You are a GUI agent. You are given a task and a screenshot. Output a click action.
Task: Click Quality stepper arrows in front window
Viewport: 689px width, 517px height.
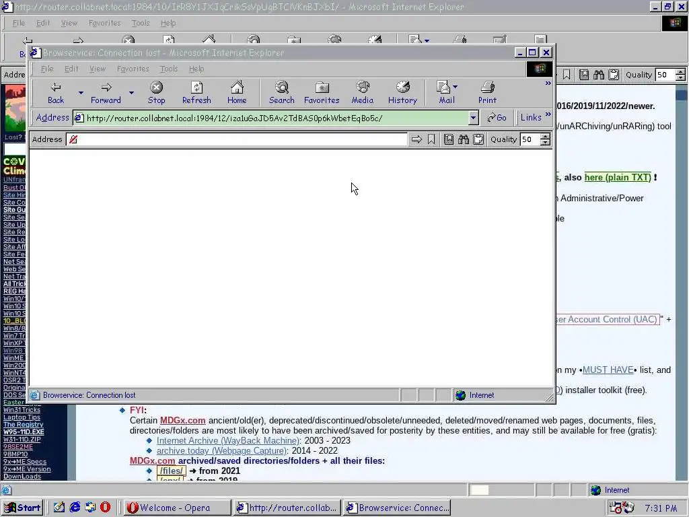pos(545,139)
